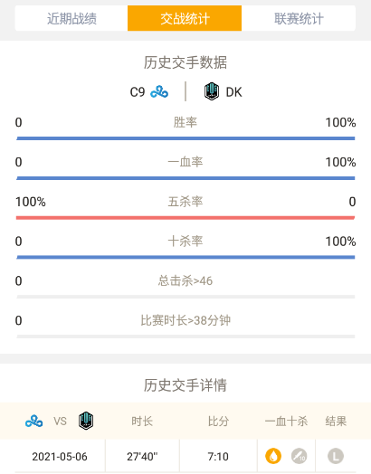Switch to the 近期战绩 tab
The width and height of the screenshot is (371, 474).
71,18
